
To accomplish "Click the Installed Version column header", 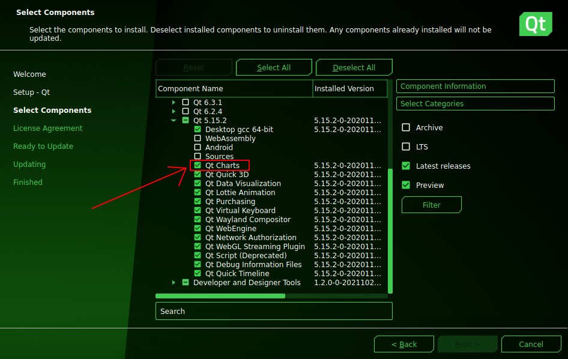I will pos(350,89).
